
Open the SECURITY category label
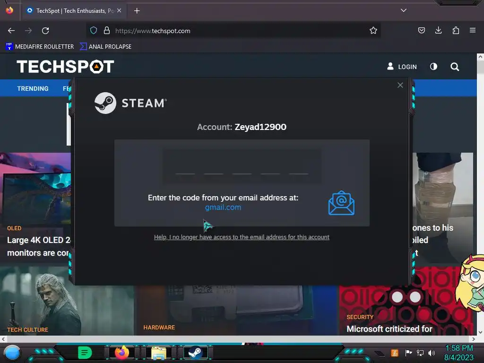click(x=360, y=317)
